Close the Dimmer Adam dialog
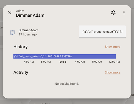 pyautogui.click(x=10, y=13)
